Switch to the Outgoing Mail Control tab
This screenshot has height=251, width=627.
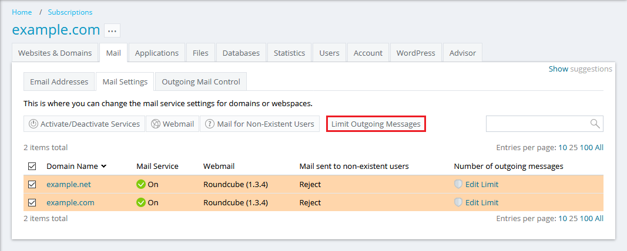pyautogui.click(x=201, y=82)
